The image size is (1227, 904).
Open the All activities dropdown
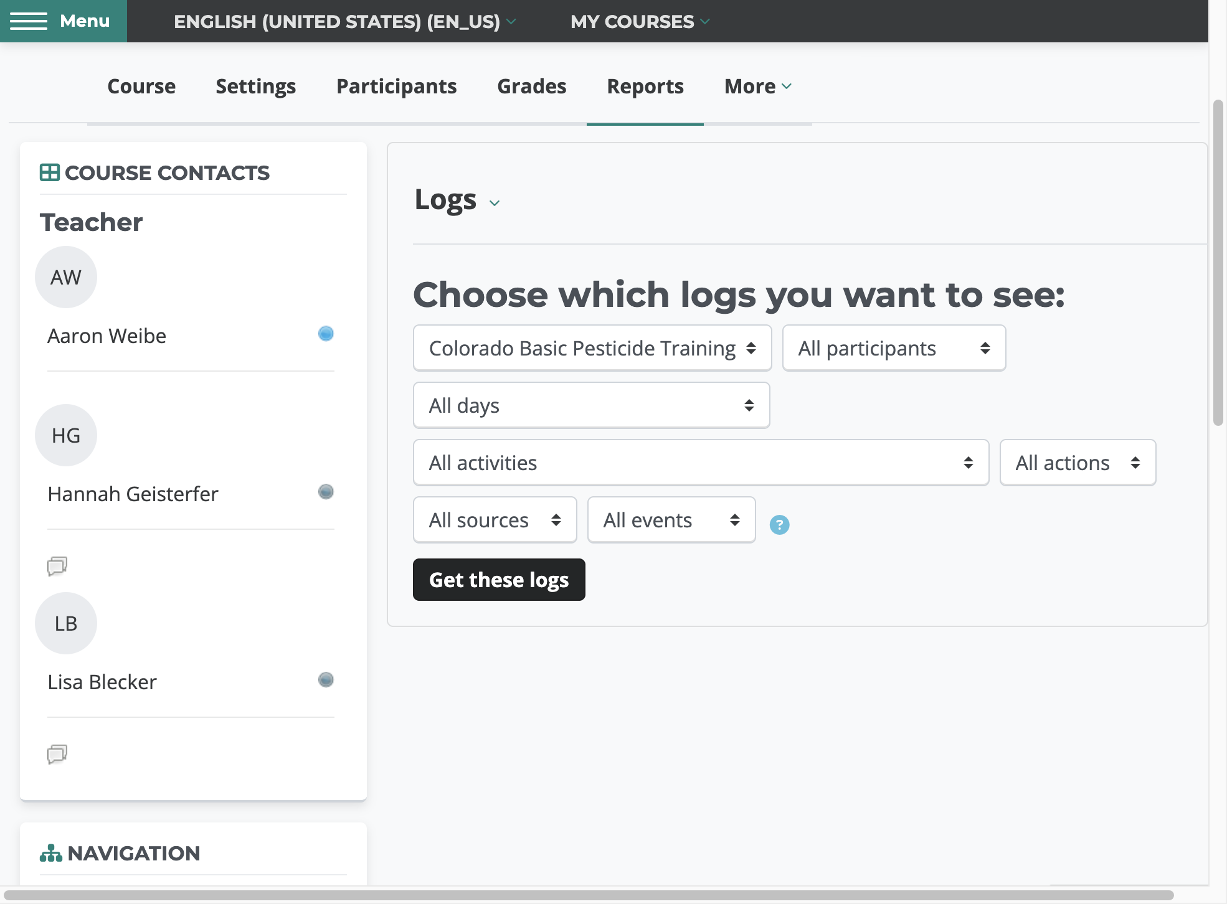tap(701, 463)
